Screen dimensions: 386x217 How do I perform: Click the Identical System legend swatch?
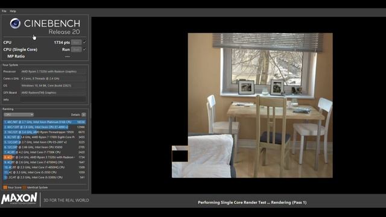click(24, 187)
